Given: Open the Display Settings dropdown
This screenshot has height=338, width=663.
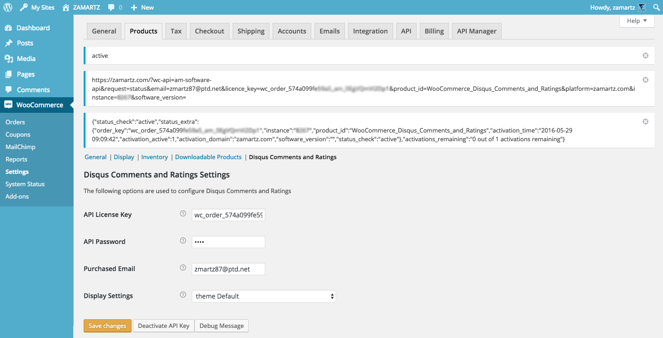Looking at the screenshot, I should pos(263,296).
